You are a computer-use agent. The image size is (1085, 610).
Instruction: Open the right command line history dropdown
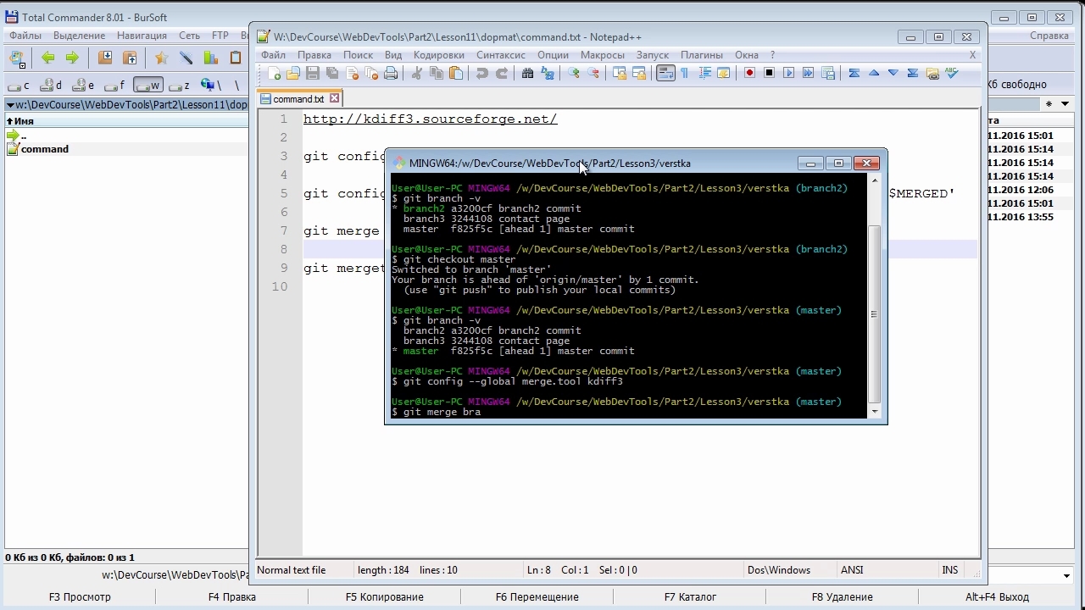pyautogui.click(x=1066, y=576)
